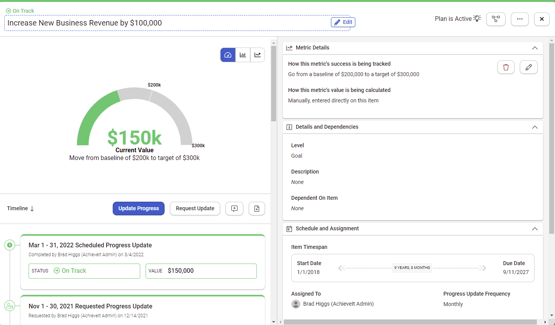Open Mar 1 - 31, 2022 Scheduled Progress Update
555x325 pixels.
pos(90,245)
